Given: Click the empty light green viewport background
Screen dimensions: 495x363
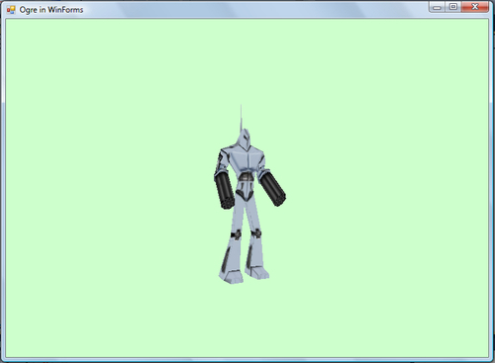Looking at the screenshot, I should pyautogui.click(x=99, y=198).
